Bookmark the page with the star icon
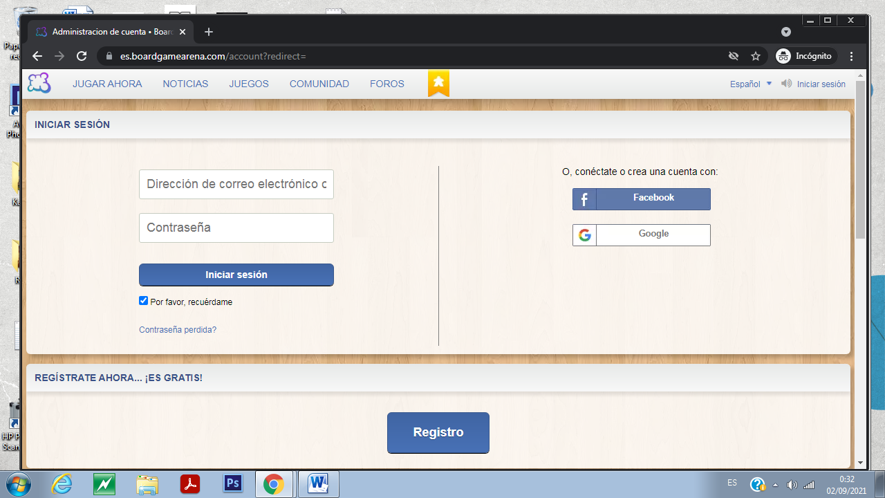Image resolution: width=885 pixels, height=498 pixels. tap(756, 56)
